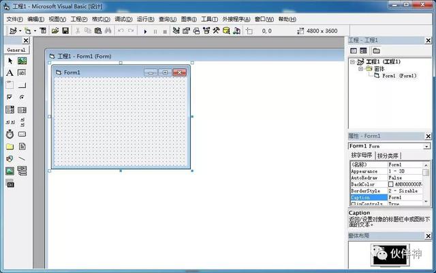Select the DirListBox control tool
Viewport: 436px width, 273px height.
tap(10, 146)
